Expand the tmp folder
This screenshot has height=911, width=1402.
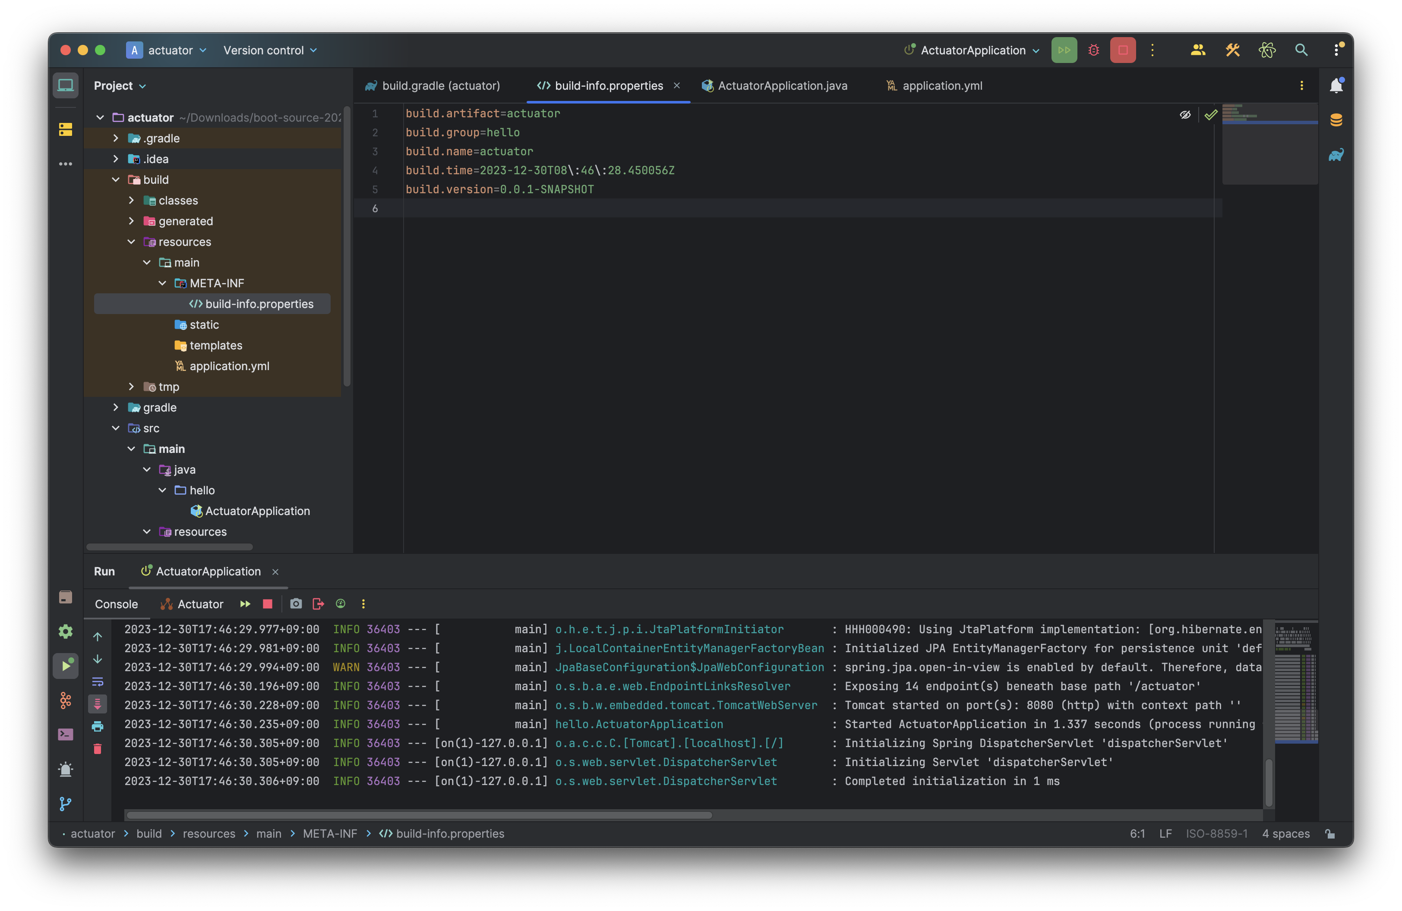pyautogui.click(x=131, y=386)
